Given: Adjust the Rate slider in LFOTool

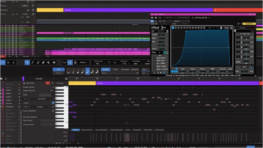Looking at the screenshot, I should pos(182,71).
